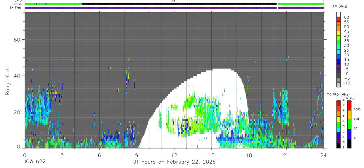364x168 pixels.
Task: Click the 'NOISE' legend title
Action: coord(351,98)
